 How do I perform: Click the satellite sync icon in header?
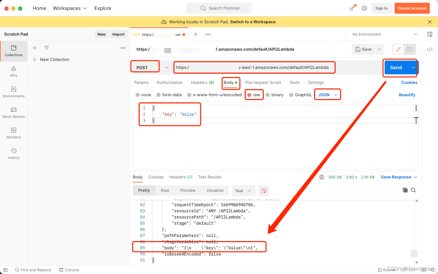coord(352,8)
